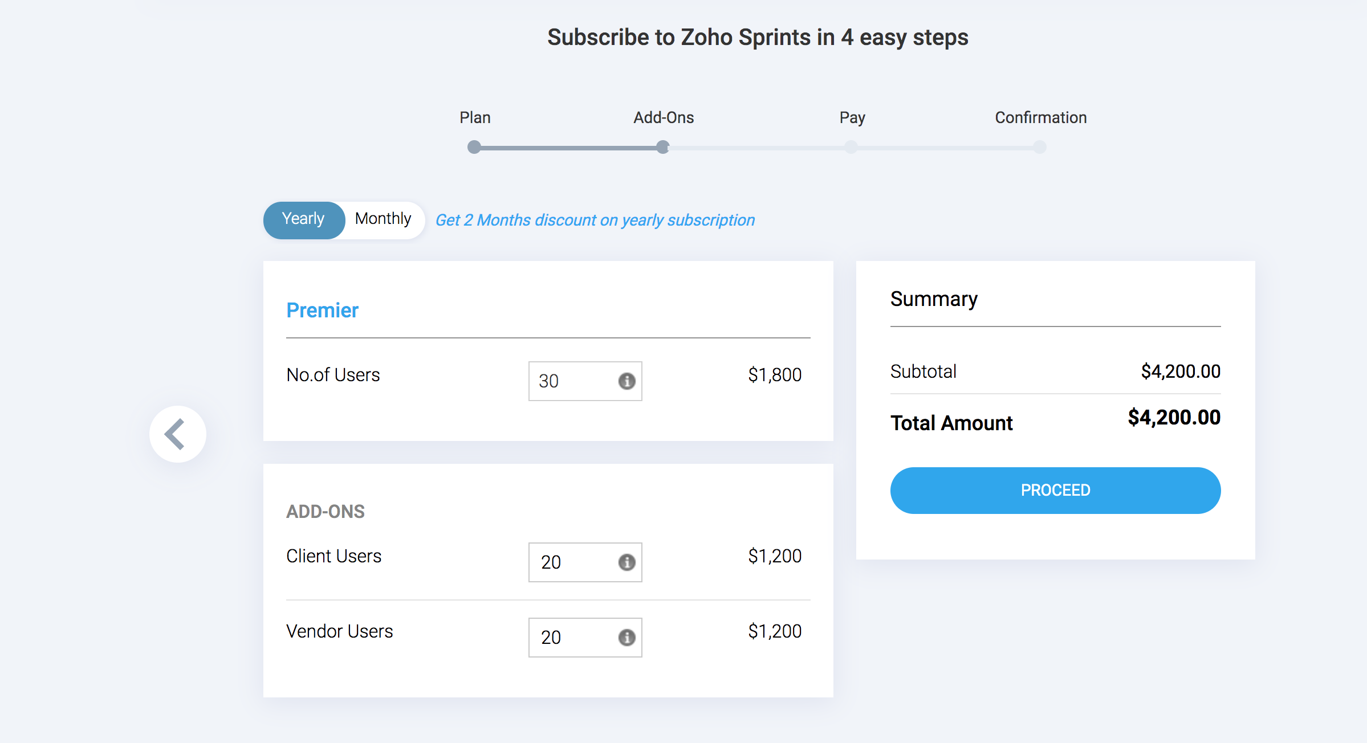Click info icon in No.of Users field
This screenshot has width=1367, height=743.
click(626, 381)
